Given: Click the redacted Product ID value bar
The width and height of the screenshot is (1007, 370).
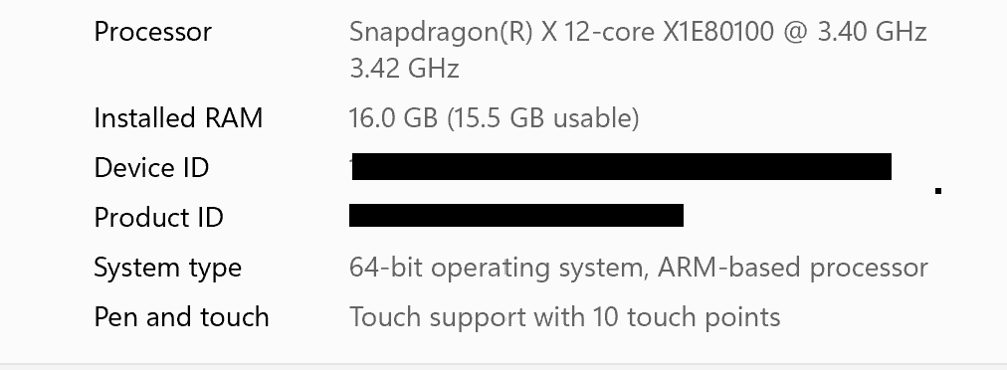Looking at the screenshot, I should [x=516, y=216].
